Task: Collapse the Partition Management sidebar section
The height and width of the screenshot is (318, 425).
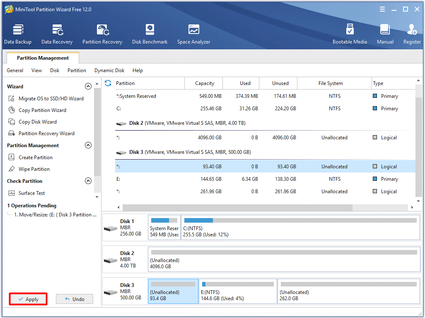Action: [x=88, y=145]
